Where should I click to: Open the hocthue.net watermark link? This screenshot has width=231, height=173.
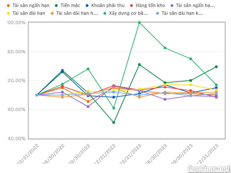(x=209, y=168)
